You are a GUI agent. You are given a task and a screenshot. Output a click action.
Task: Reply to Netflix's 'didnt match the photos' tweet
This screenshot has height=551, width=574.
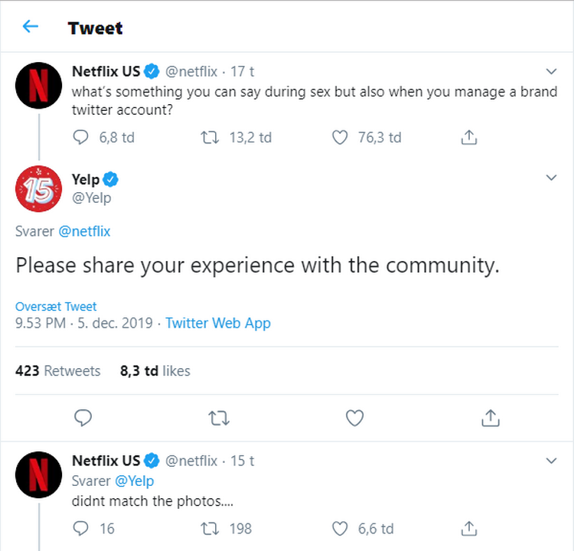(83, 528)
